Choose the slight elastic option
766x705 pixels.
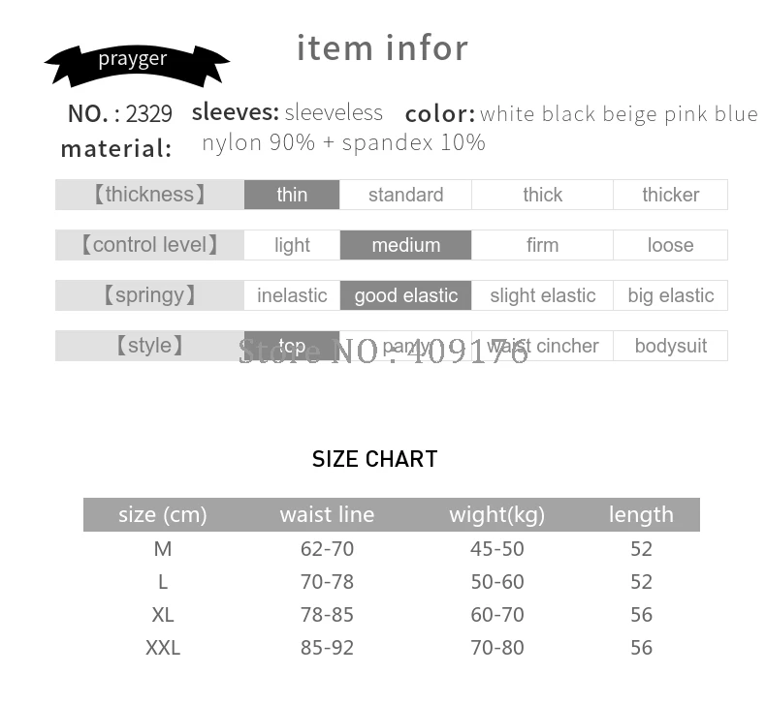[x=542, y=295]
